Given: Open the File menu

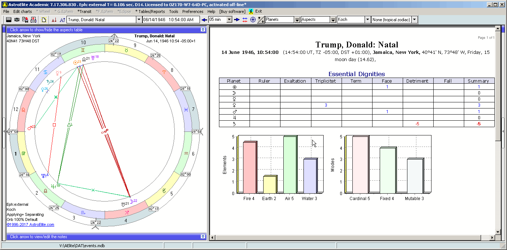Looking at the screenshot, I should tap(6, 11).
